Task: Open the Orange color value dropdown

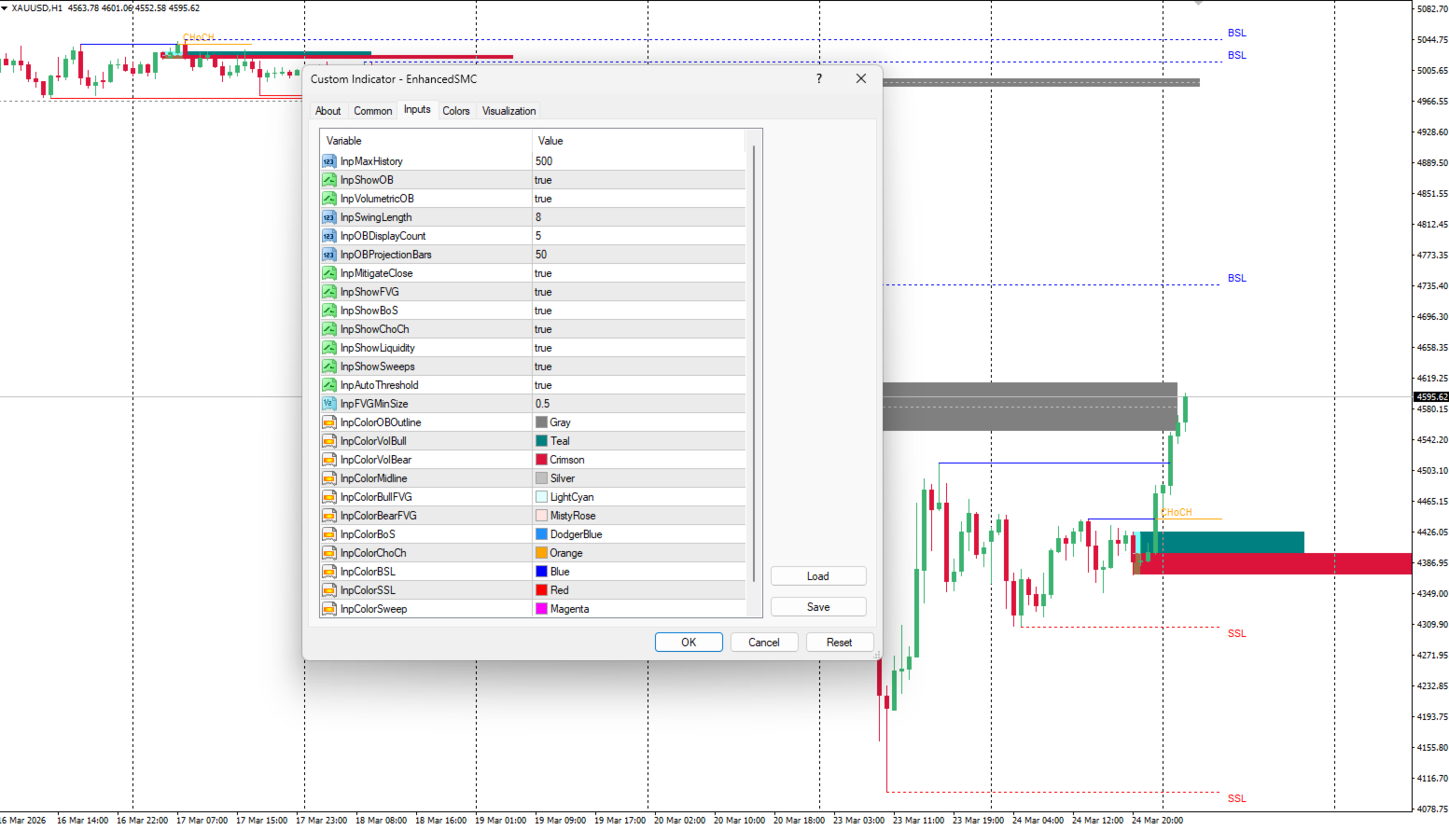Action: click(x=639, y=553)
